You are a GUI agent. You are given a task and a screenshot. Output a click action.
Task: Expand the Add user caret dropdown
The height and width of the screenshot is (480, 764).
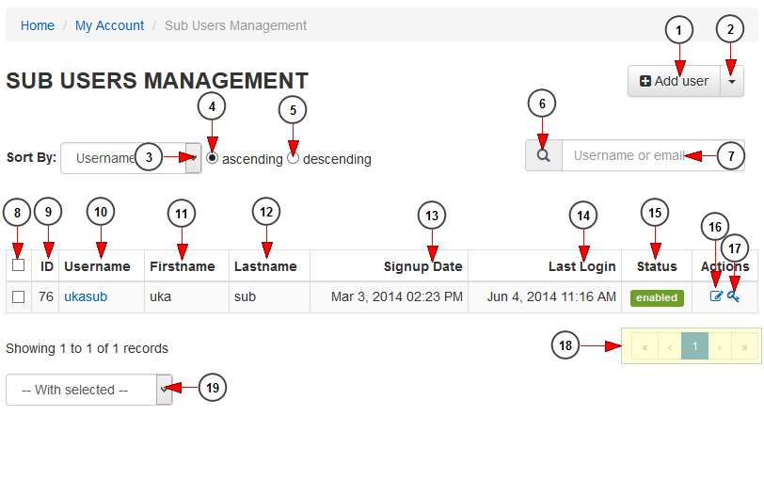[x=732, y=81]
